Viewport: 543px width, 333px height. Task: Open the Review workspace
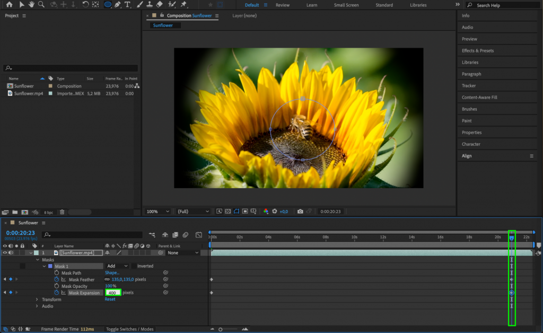[283, 5]
